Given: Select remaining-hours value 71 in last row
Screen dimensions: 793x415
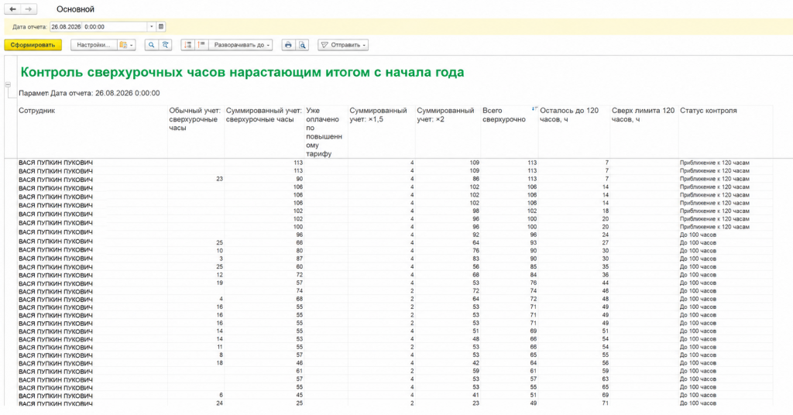Looking at the screenshot, I should pos(574,403).
